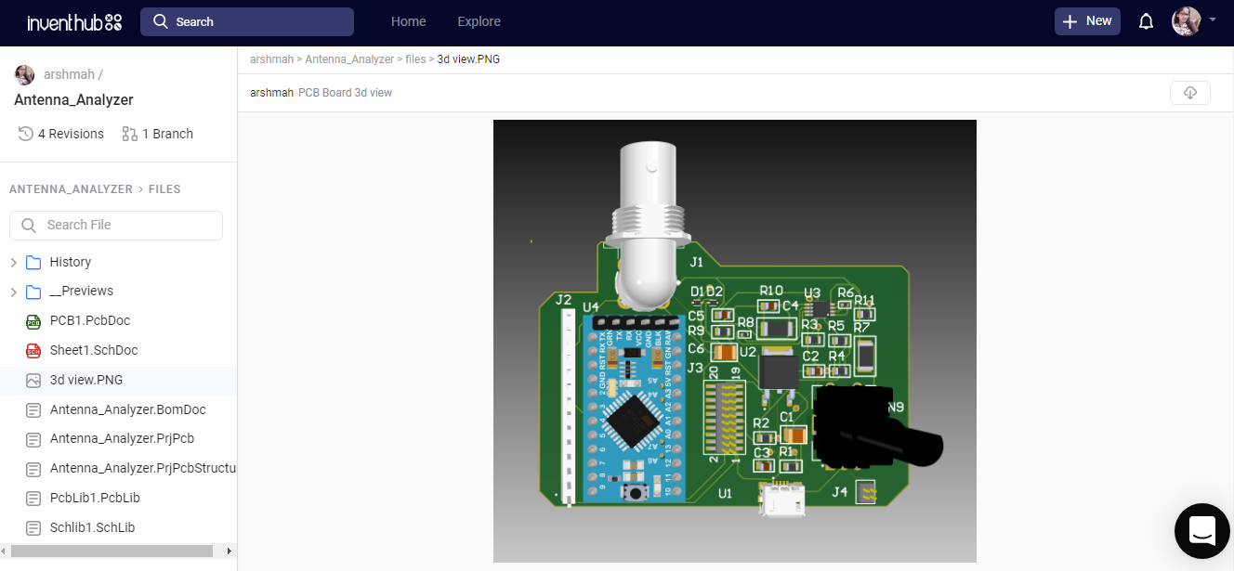Expand the History folder
Viewport: 1234px width, 571px height.
pyautogui.click(x=13, y=261)
